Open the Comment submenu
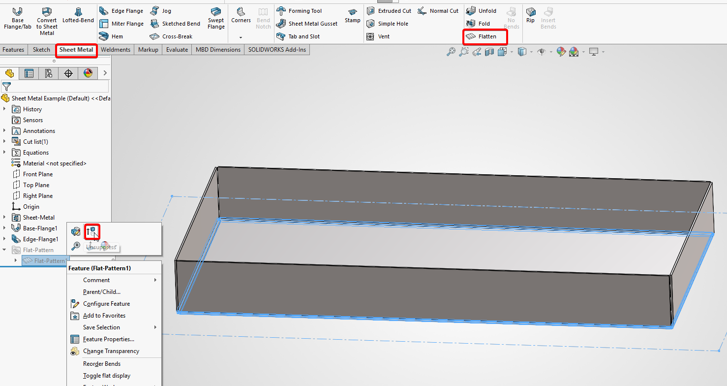Image resolution: width=727 pixels, height=386 pixels. tap(114, 280)
